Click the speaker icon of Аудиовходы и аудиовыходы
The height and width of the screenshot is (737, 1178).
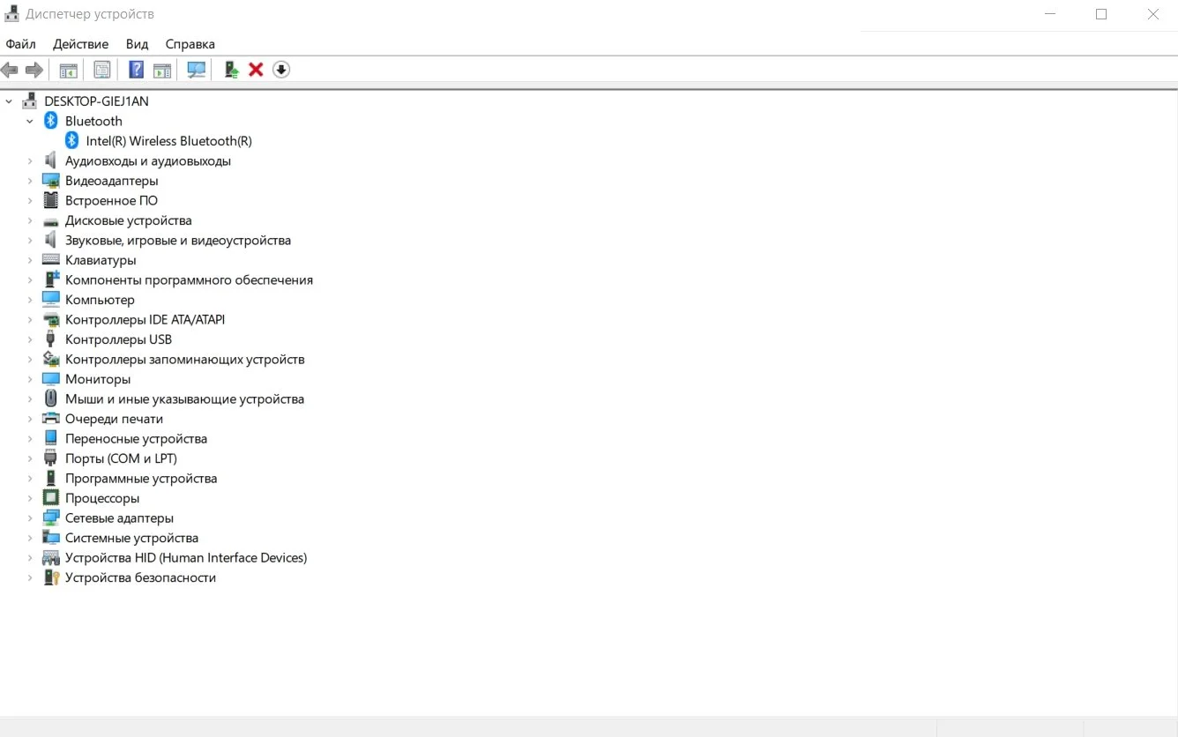point(51,160)
